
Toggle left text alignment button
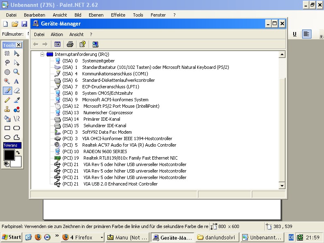click(307, 34)
